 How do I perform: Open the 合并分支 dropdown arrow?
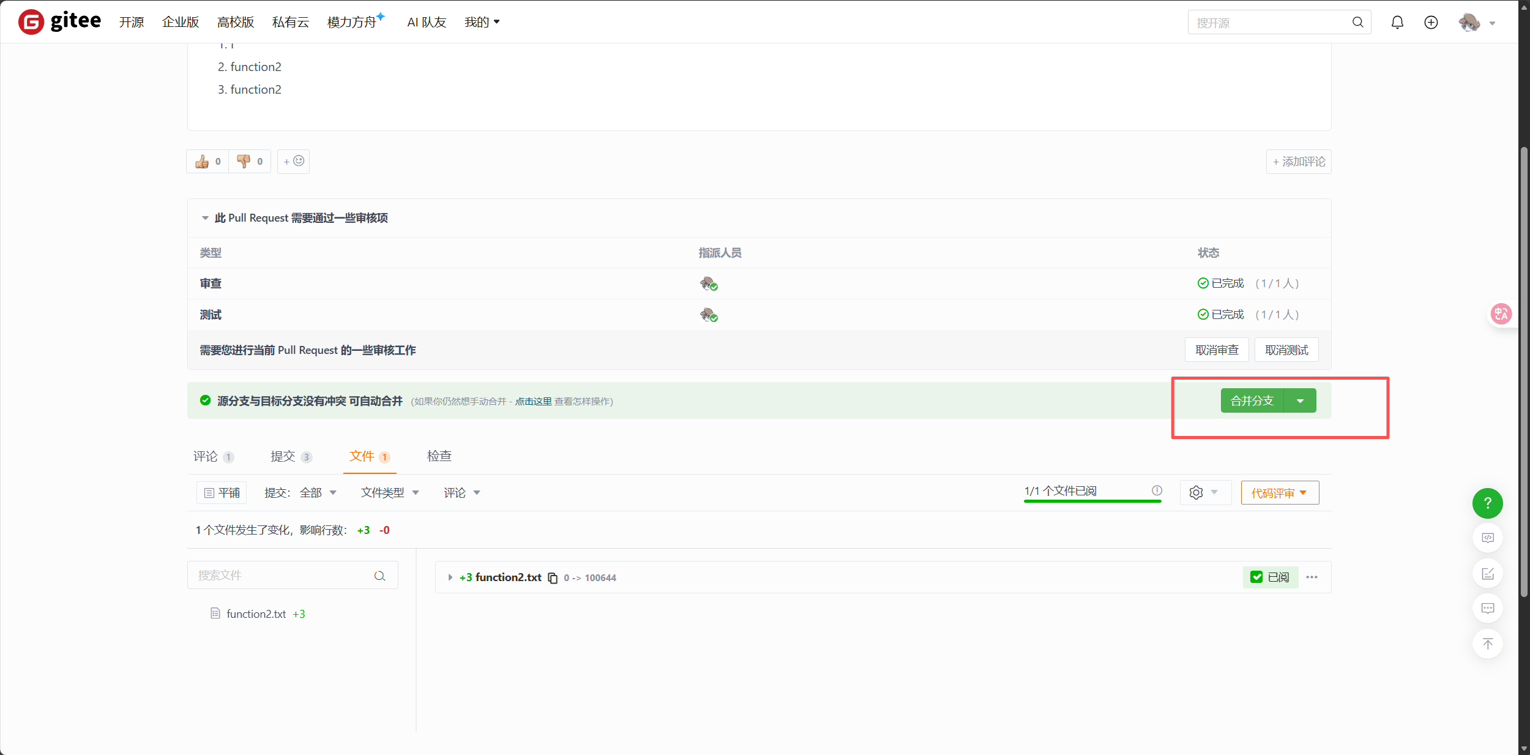[x=1300, y=401]
